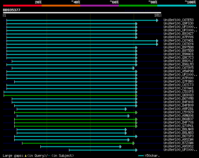
Task: Open hit UniRef100_A7PVV6 label
Action: pos(178,37)
